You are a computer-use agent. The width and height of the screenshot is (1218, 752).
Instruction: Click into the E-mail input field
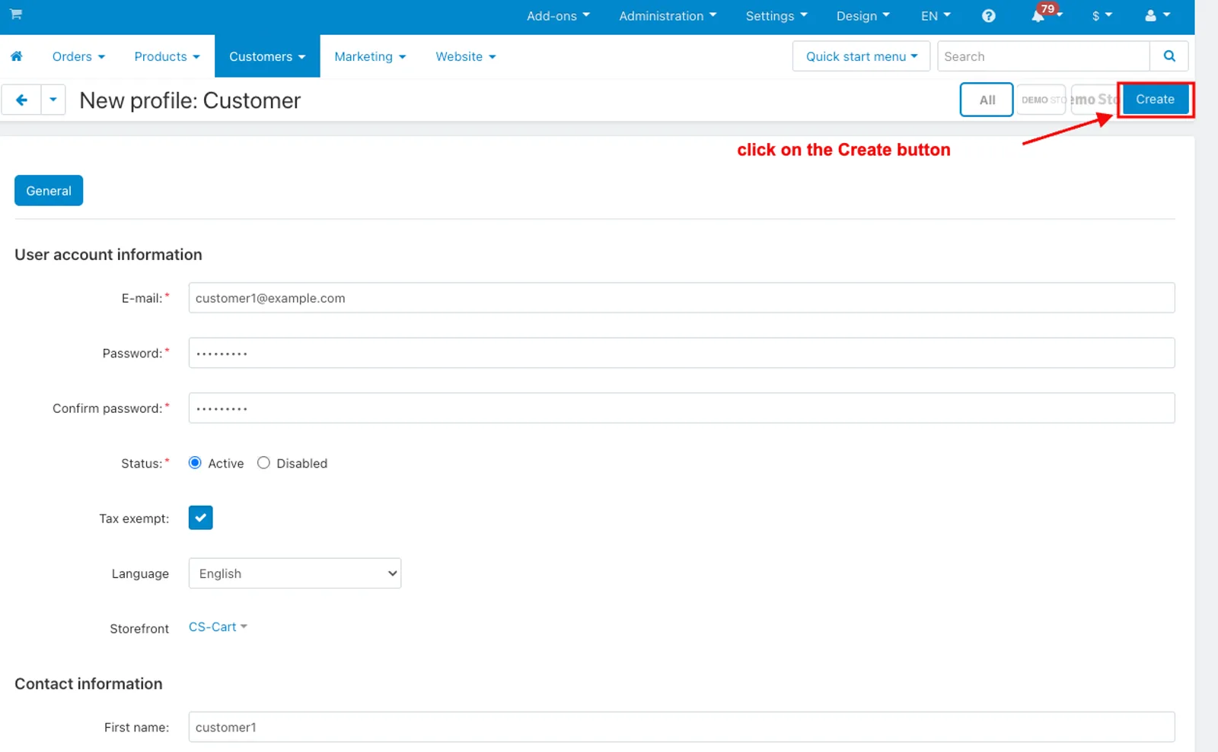pos(681,298)
